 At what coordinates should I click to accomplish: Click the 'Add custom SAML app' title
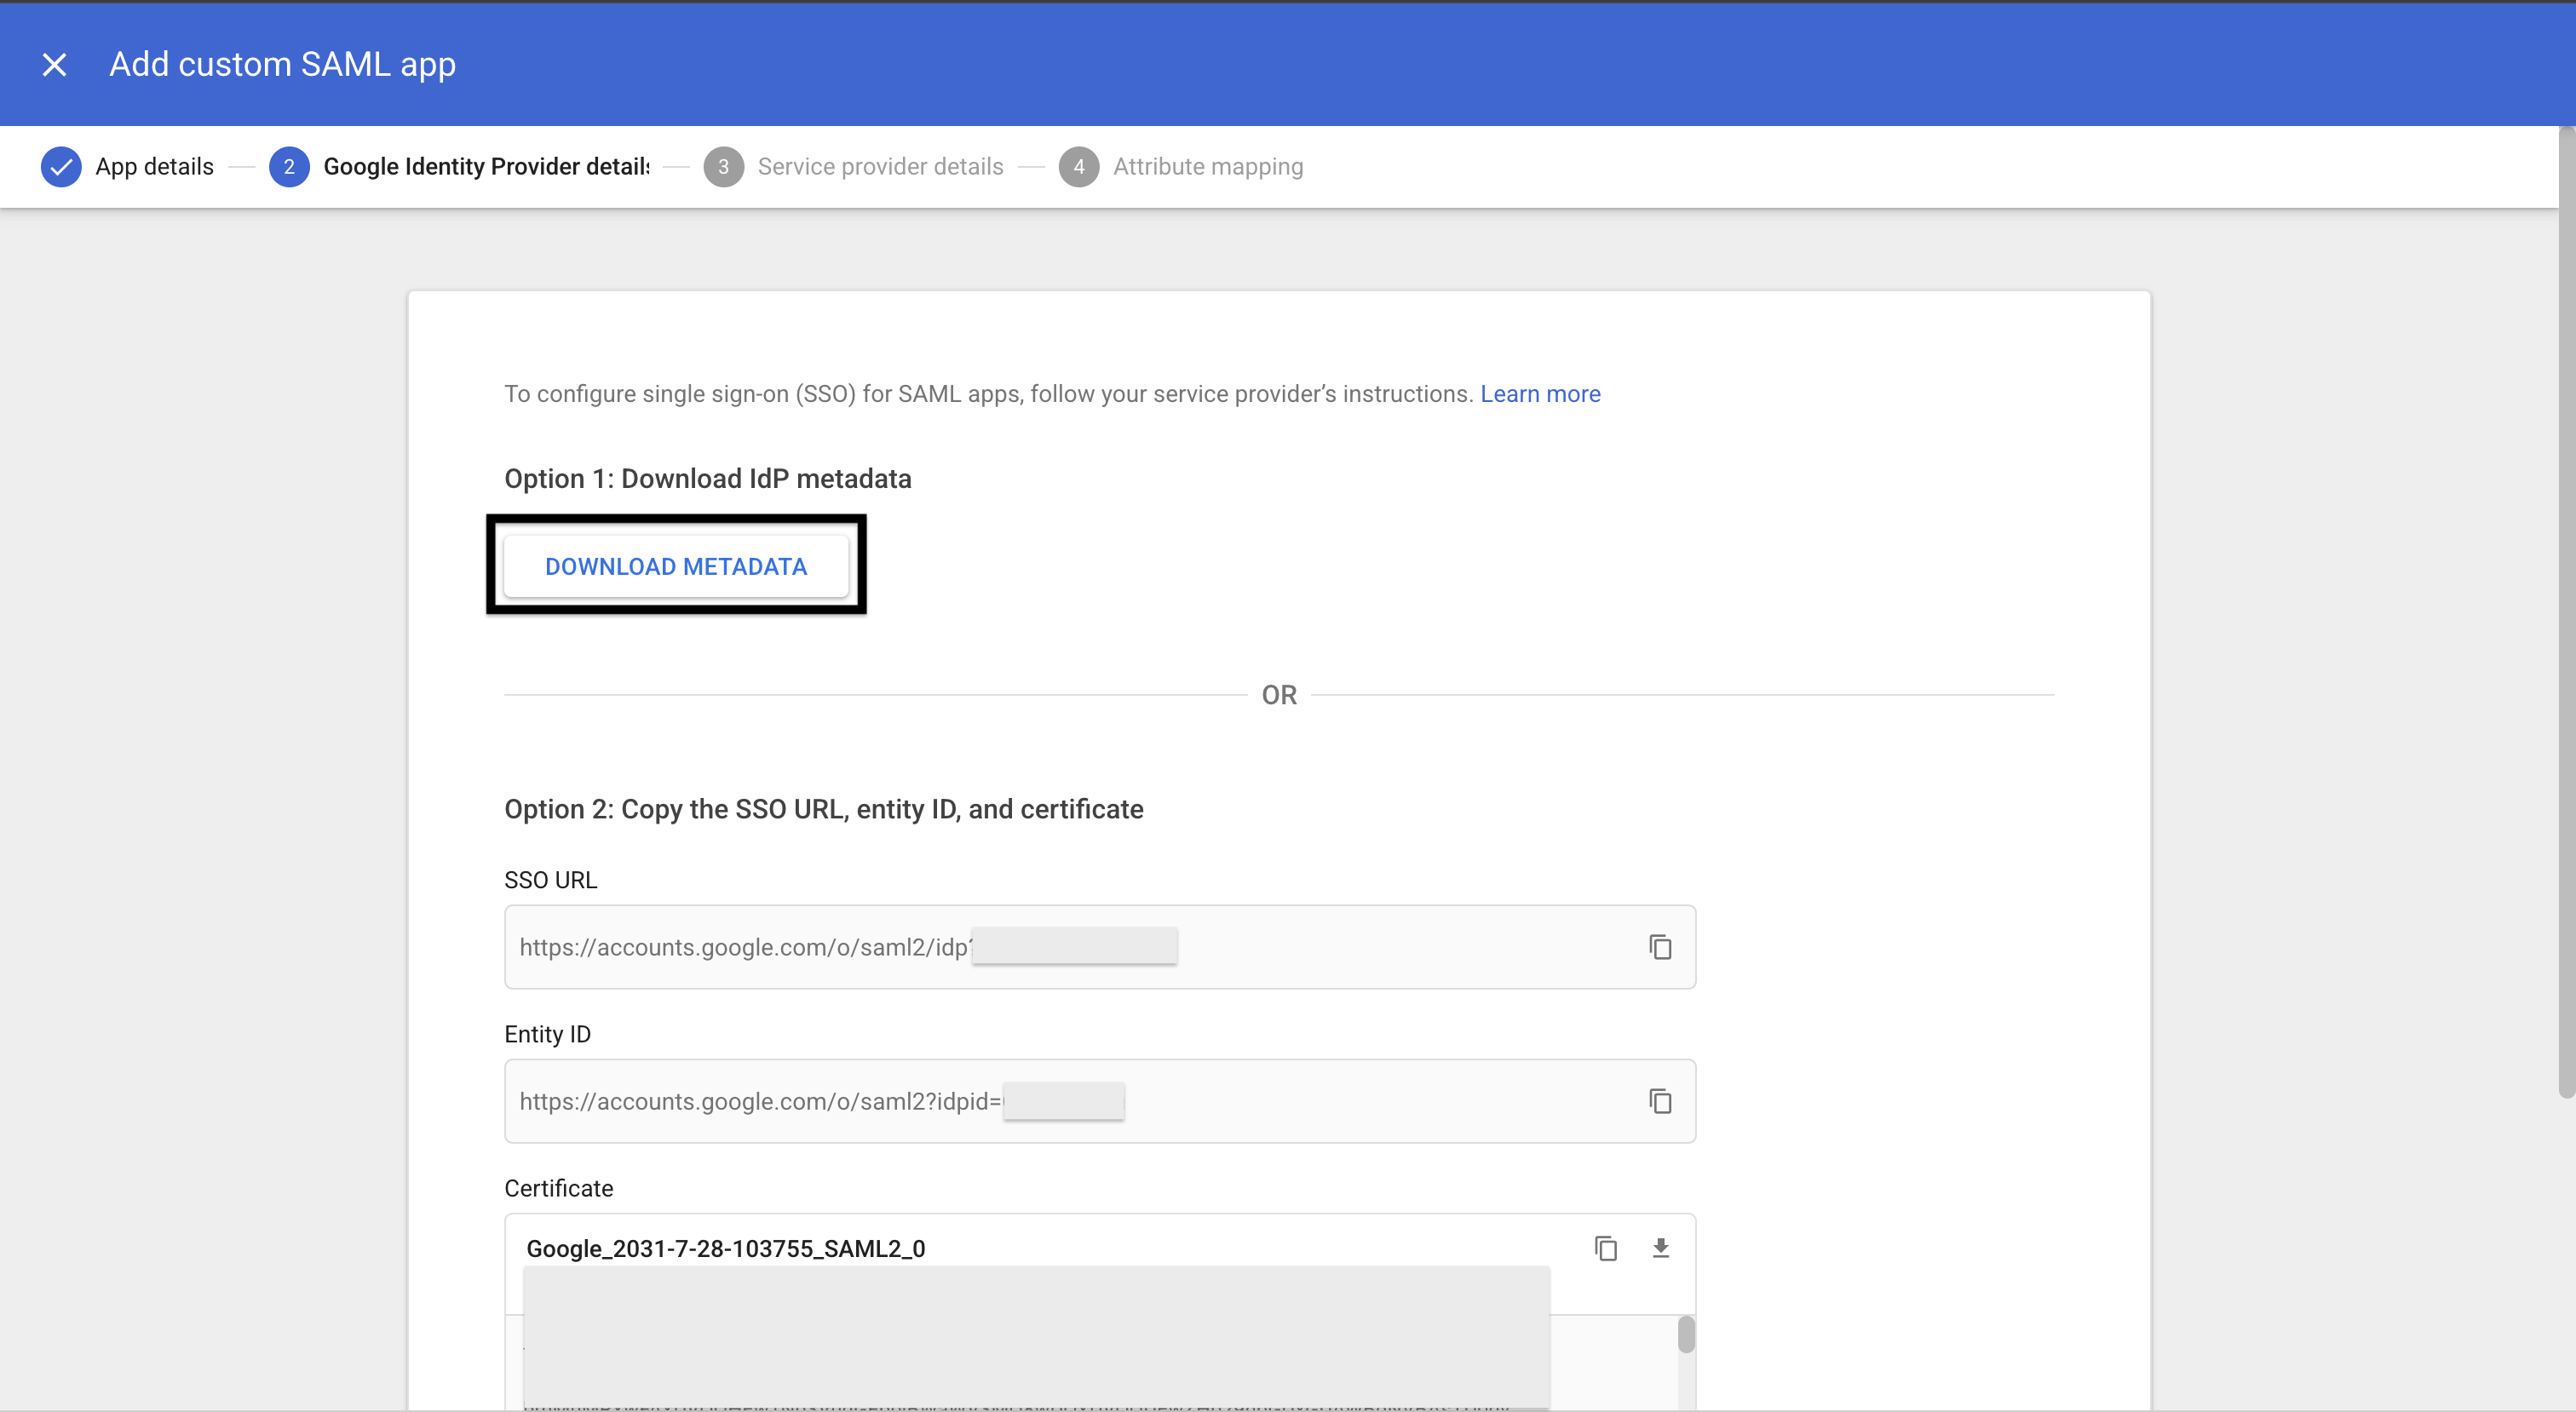[283, 64]
